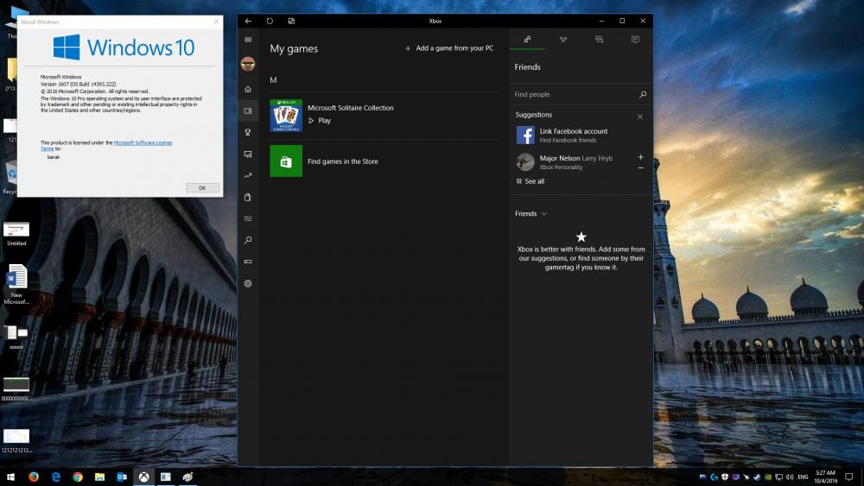Switch to the Activity alerts tab icon

tap(635, 40)
